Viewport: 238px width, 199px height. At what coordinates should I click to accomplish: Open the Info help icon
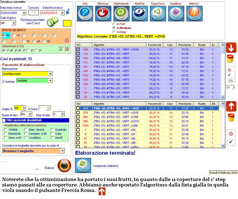(85, 14)
